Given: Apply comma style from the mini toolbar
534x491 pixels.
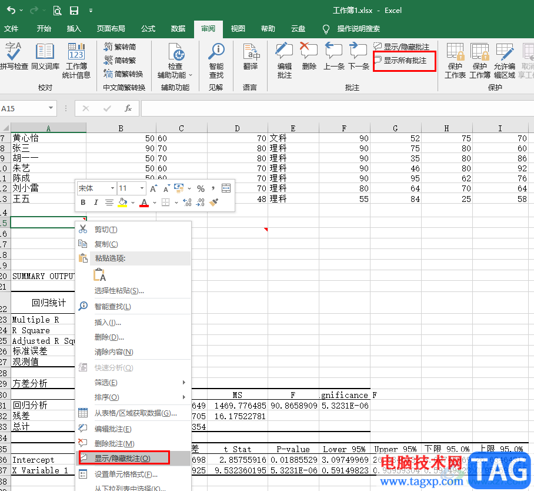Looking at the screenshot, I should 213,188.
